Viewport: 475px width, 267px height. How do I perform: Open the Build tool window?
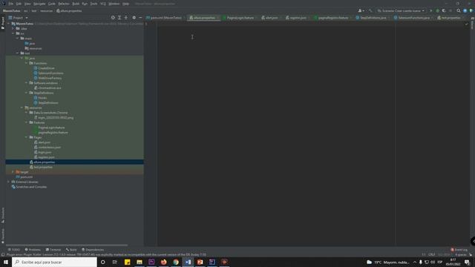coord(71,250)
